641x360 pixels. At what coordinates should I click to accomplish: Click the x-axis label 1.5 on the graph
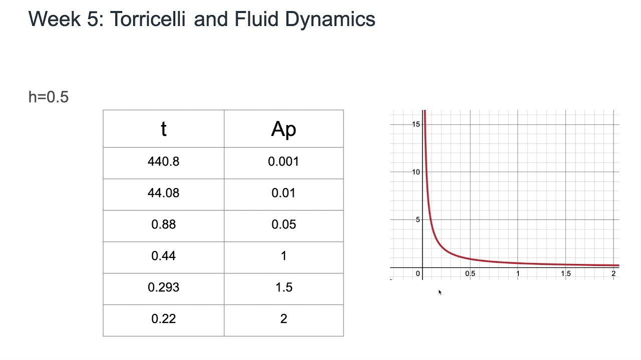(566, 273)
